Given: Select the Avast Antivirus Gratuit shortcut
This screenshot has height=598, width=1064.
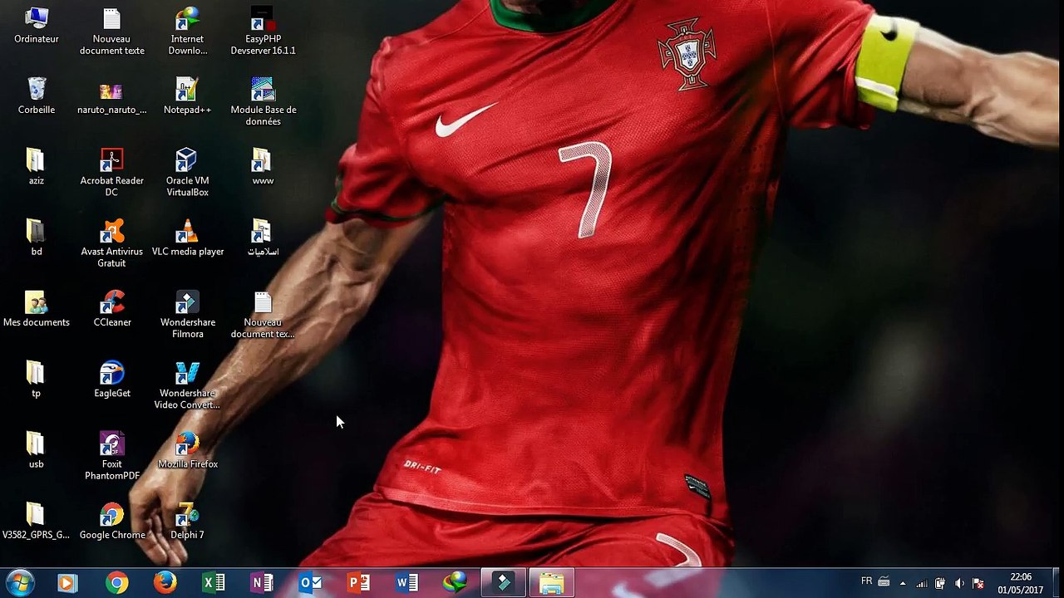Looking at the screenshot, I should 112,244.
